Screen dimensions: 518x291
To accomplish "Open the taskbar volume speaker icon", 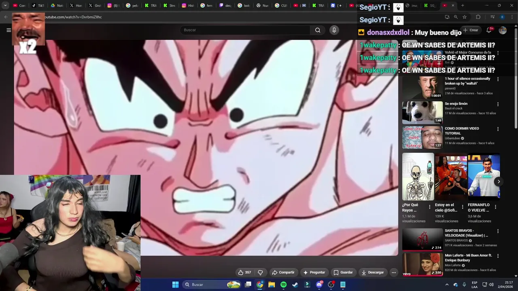I will point(491,285).
